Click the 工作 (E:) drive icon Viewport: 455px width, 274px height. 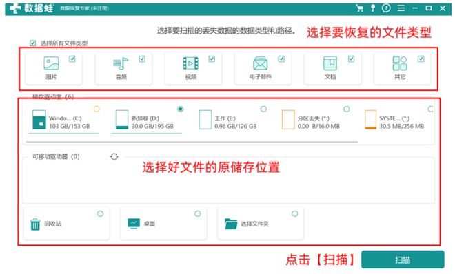[205, 119]
